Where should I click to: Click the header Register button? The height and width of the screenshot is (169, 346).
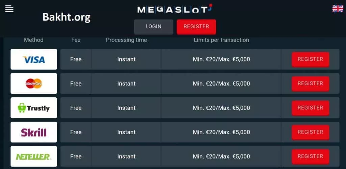click(x=196, y=27)
